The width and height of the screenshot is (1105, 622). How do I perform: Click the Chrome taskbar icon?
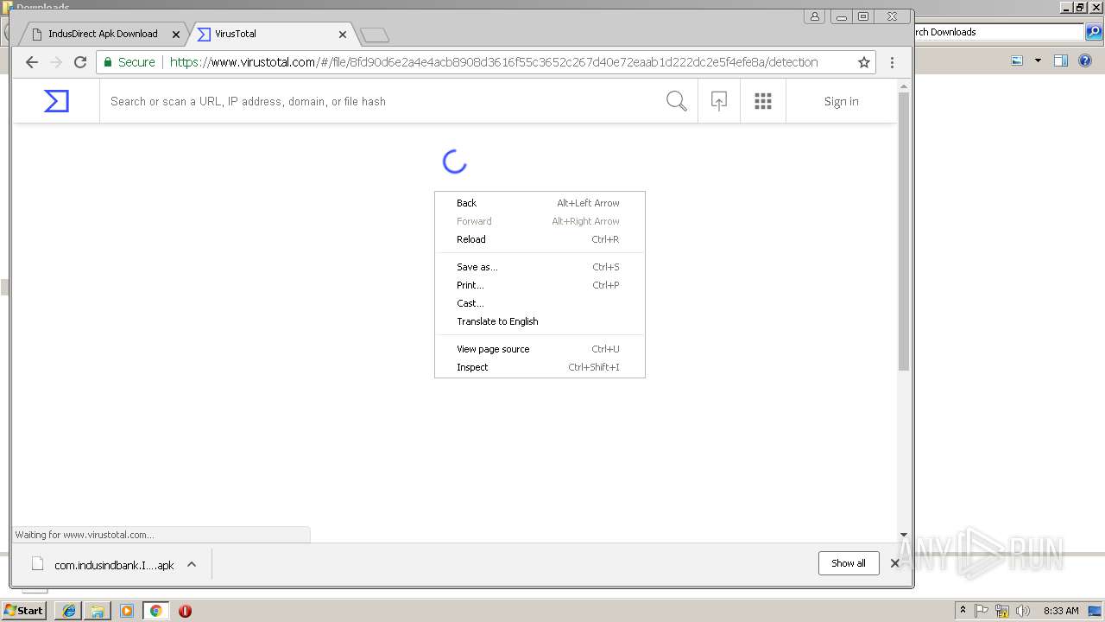click(x=155, y=611)
